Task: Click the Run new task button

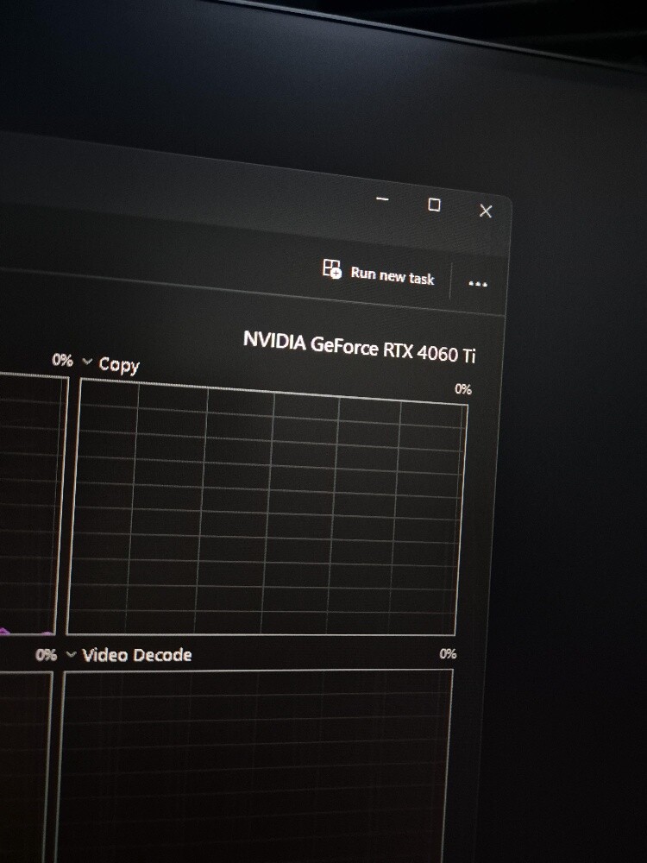Action: pos(379,273)
